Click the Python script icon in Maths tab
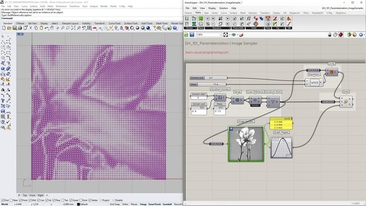The image size is (366, 206). (x=256, y=24)
